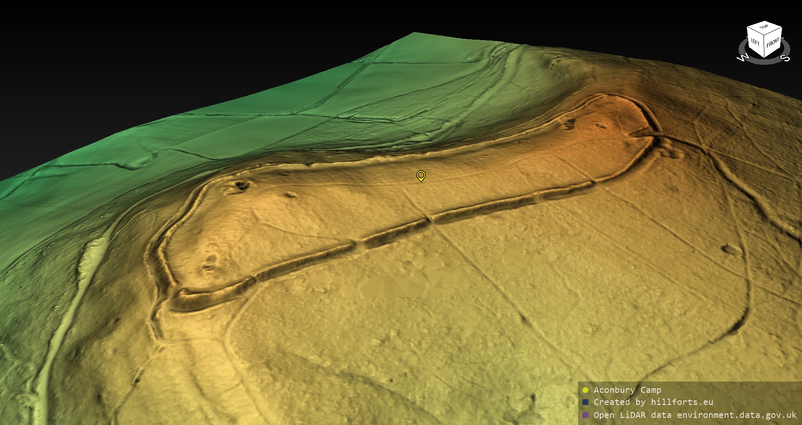The image size is (802, 425).
Task: Click the FRONT face of navigation cube
Action: click(x=773, y=42)
